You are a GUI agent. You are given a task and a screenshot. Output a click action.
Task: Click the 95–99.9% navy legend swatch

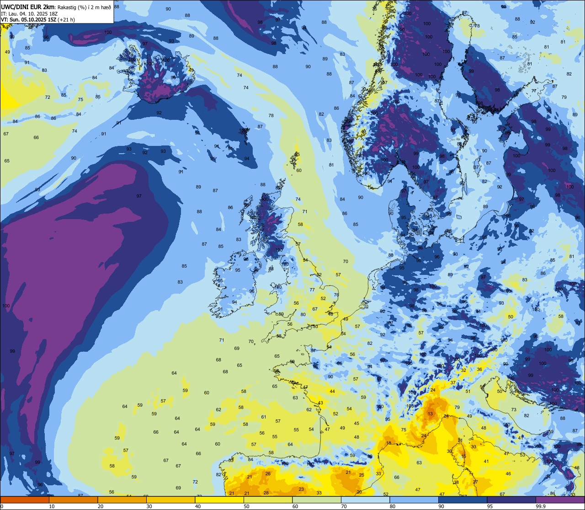pyautogui.click(x=511, y=499)
